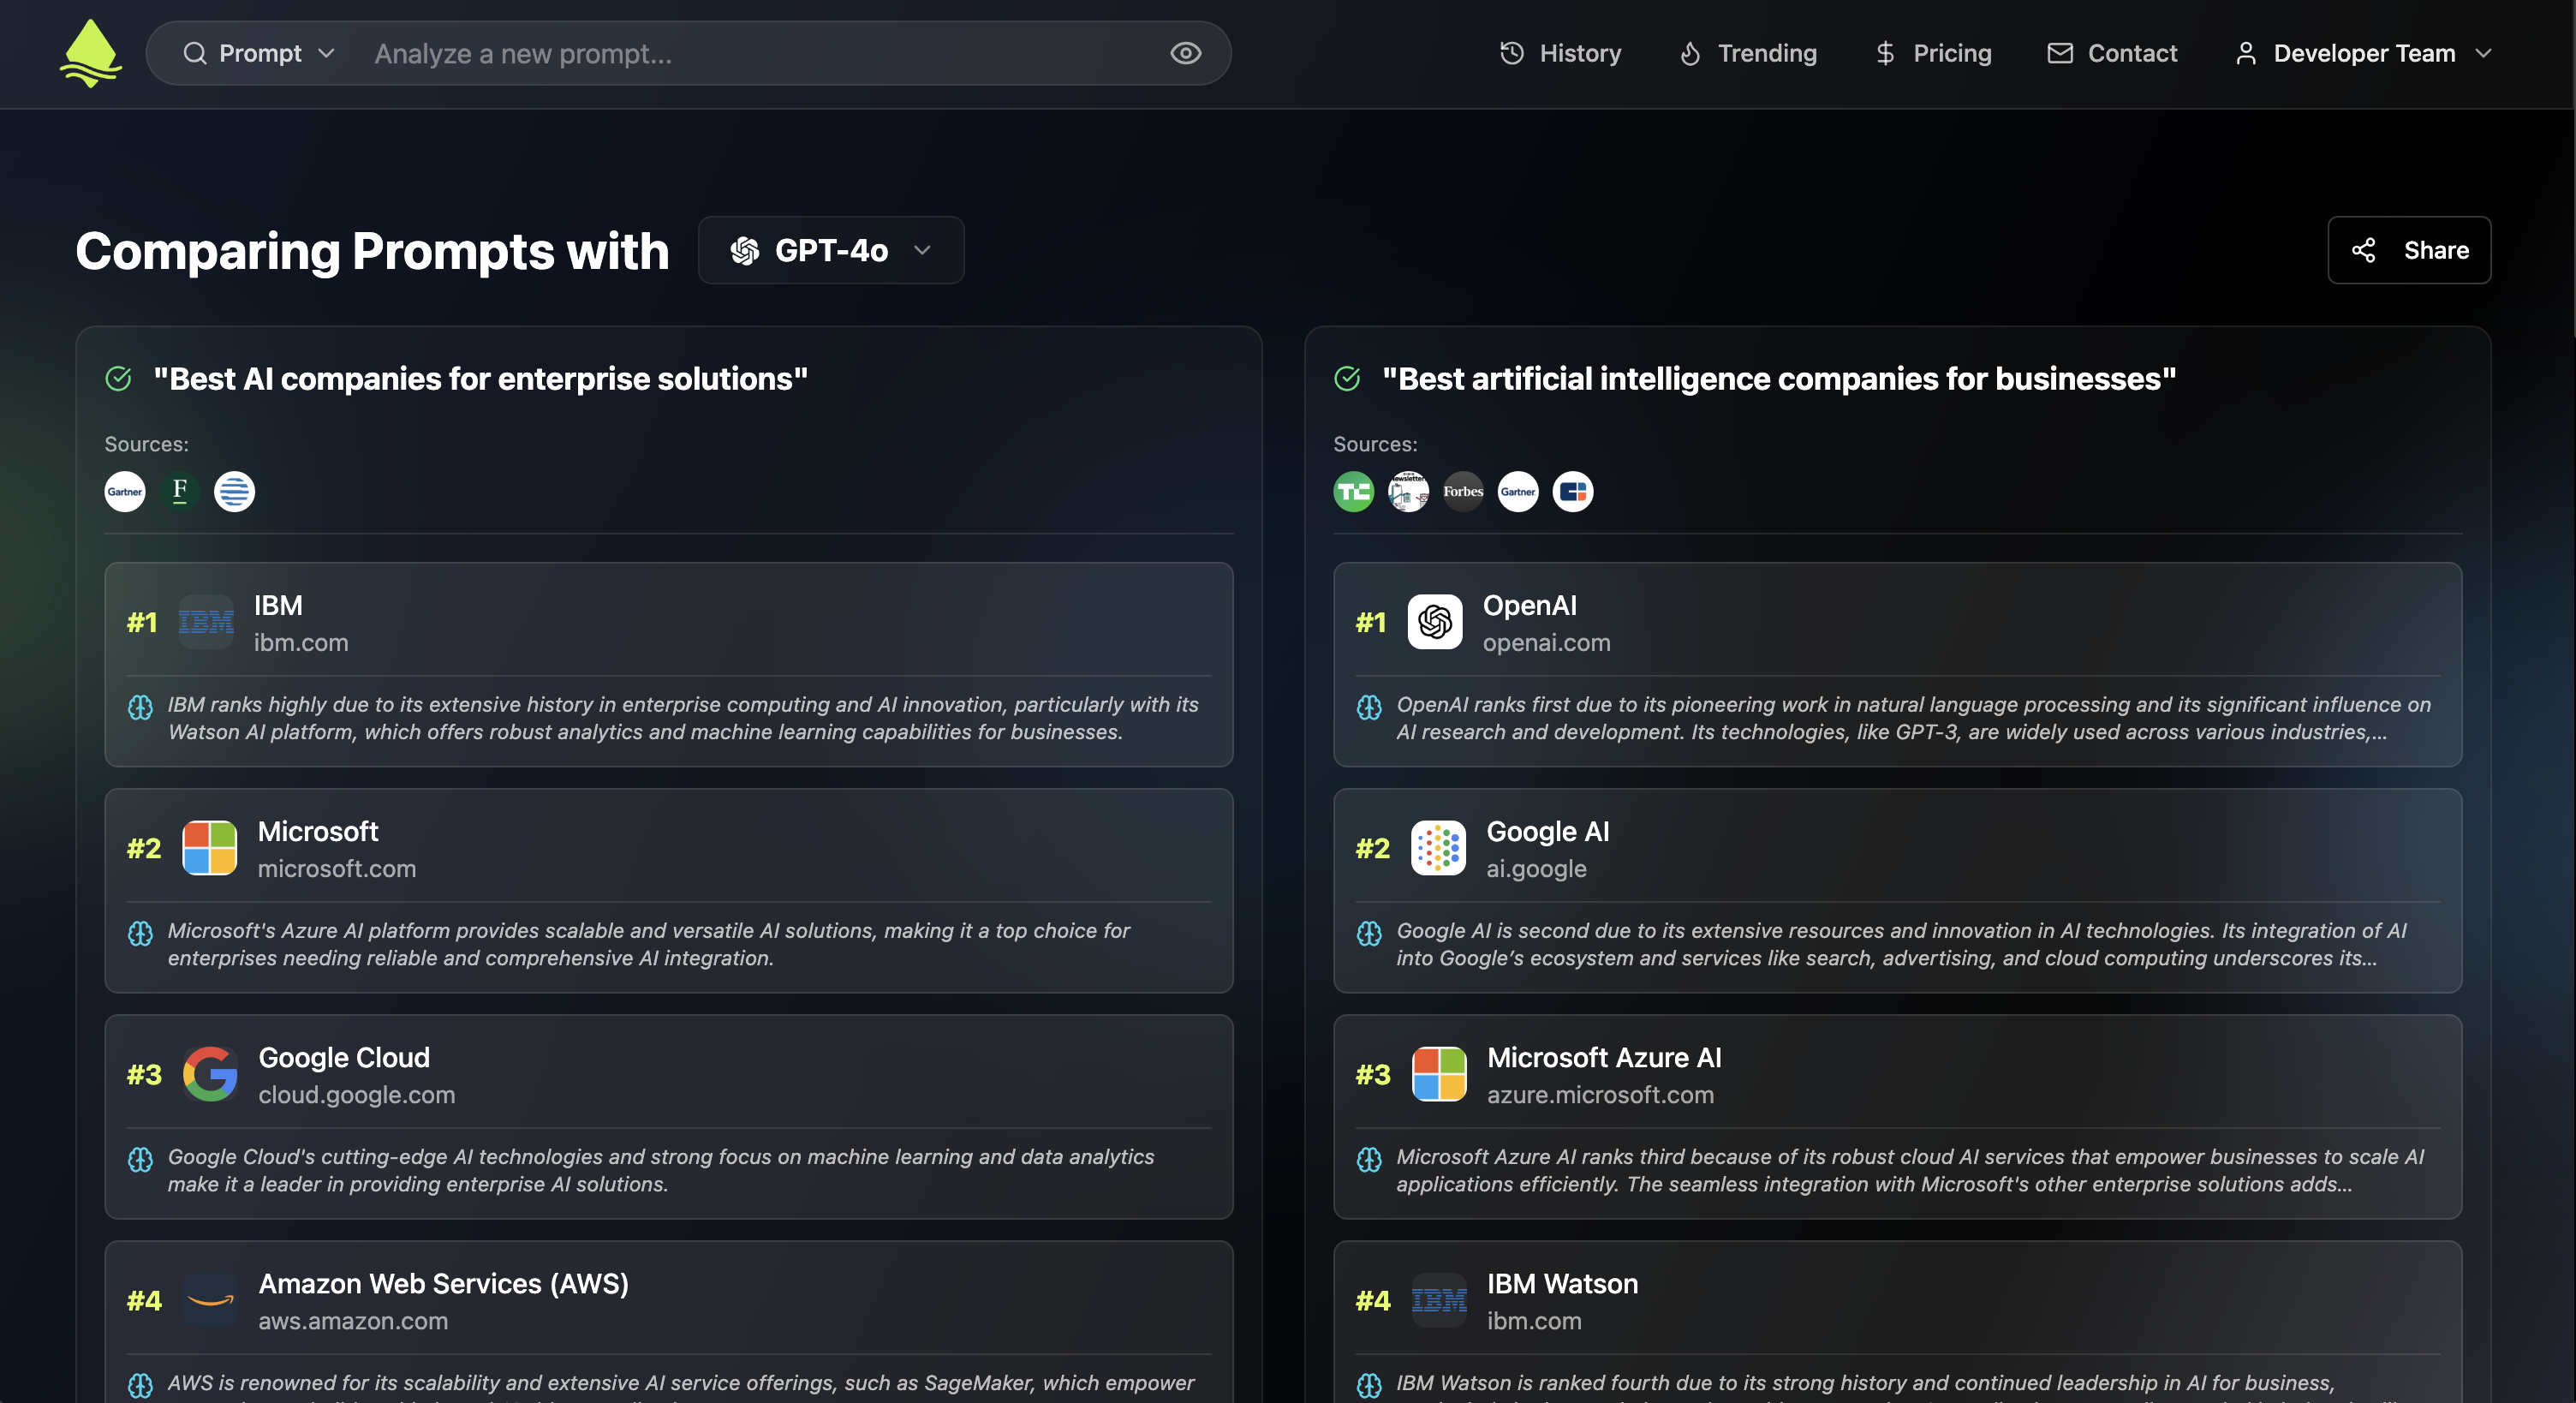Click the Gartner source icon under first prompt
The width and height of the screenshot is (2576, 1403).
click(125, 491)
